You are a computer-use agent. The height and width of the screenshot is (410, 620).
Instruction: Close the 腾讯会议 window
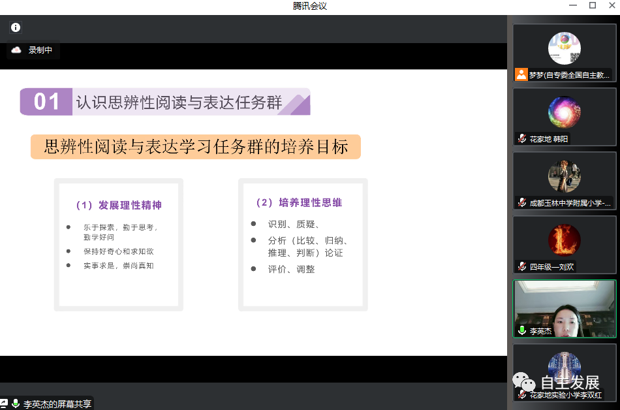point(612,5)
